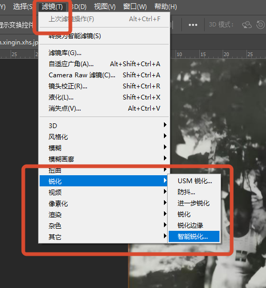Open the 滤镜(T) menu

52,7
